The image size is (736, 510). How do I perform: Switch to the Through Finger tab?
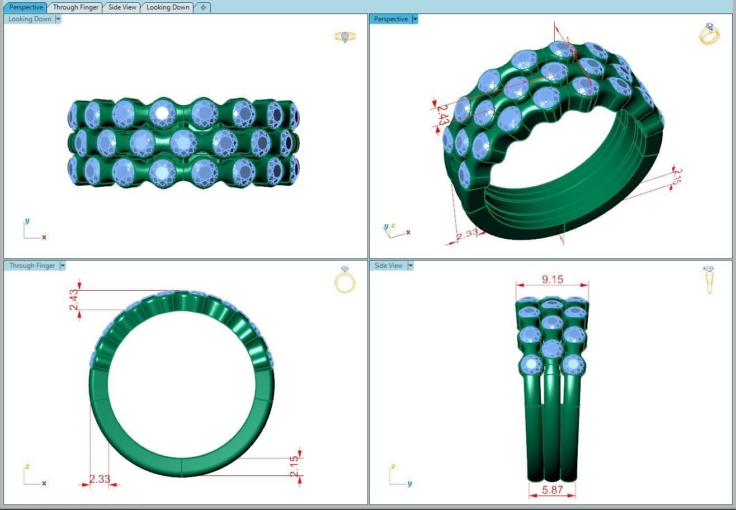[x=75, y=7]
